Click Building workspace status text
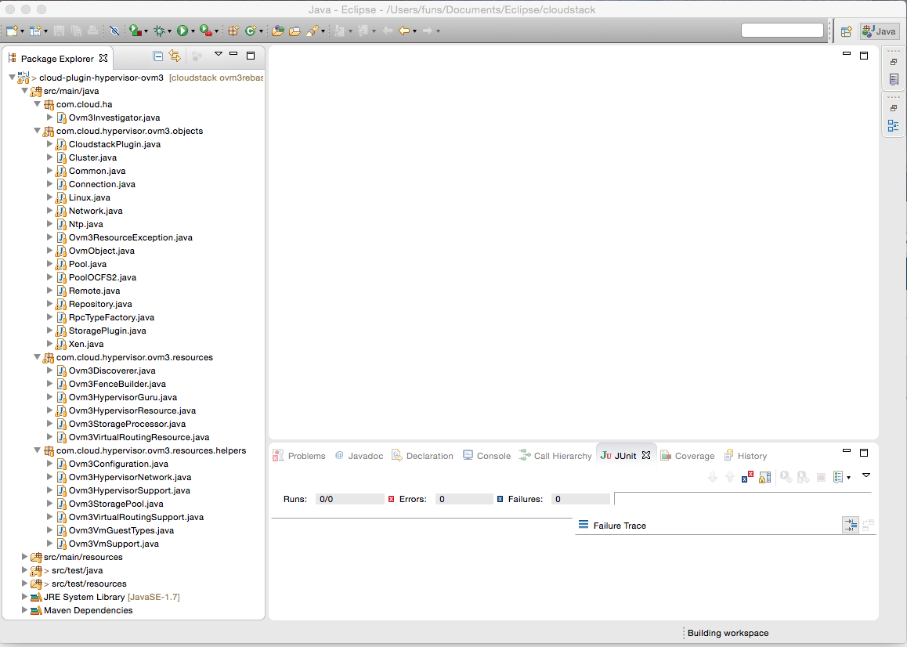 728,633
